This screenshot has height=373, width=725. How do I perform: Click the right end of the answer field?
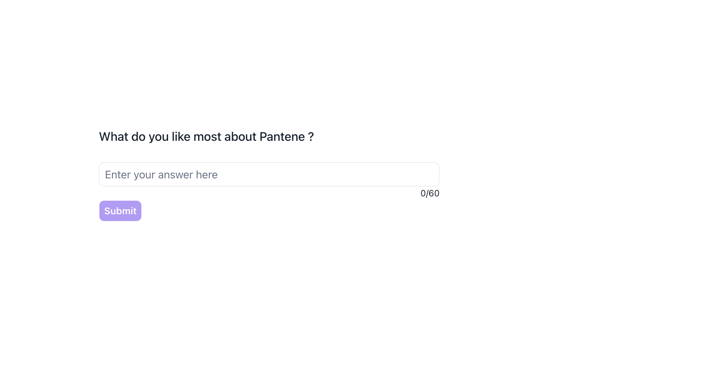pyautogui.click(x=429, y=174)
